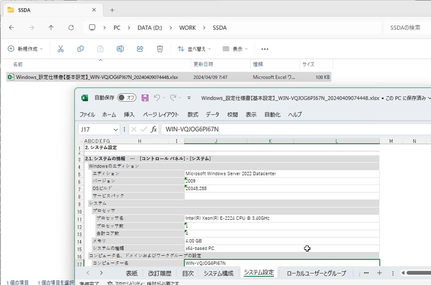Click the Excel horizontal scrollbar left arrow

[x=403, y=273]
